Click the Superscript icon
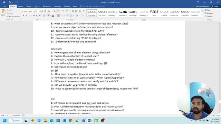The width and height of the screenshot is (221, 124). tap(40, 15)
